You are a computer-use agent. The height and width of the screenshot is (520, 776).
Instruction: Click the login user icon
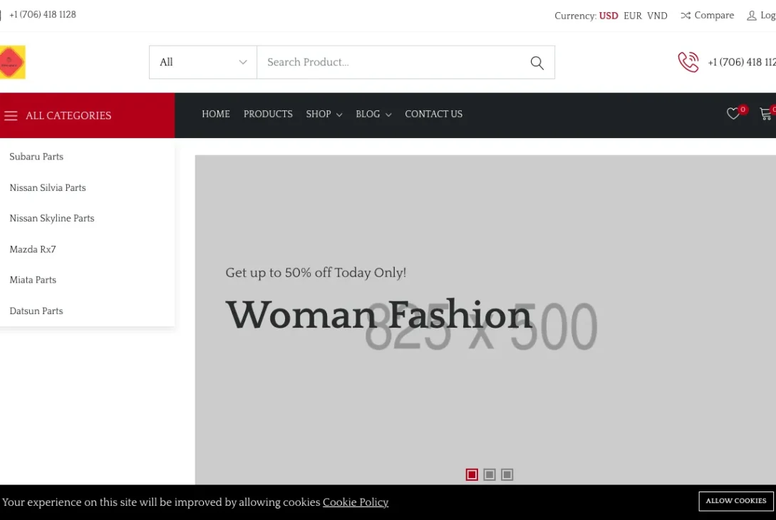751,16
